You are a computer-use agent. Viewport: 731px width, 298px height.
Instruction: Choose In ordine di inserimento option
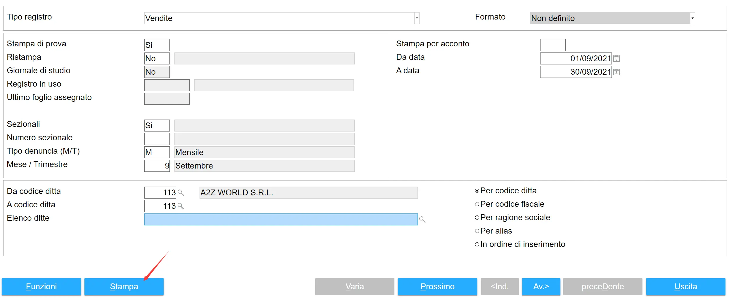(477, 244)
